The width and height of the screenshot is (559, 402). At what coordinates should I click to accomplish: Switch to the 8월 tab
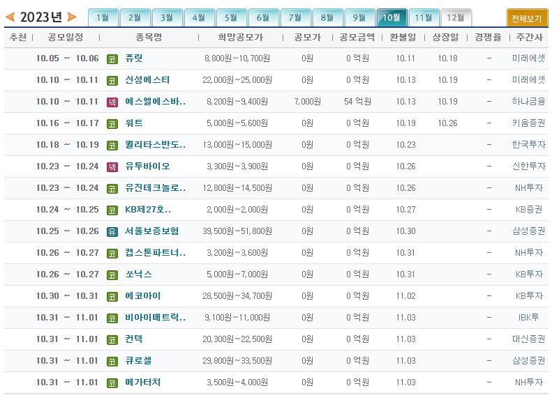tap(327, 17)
